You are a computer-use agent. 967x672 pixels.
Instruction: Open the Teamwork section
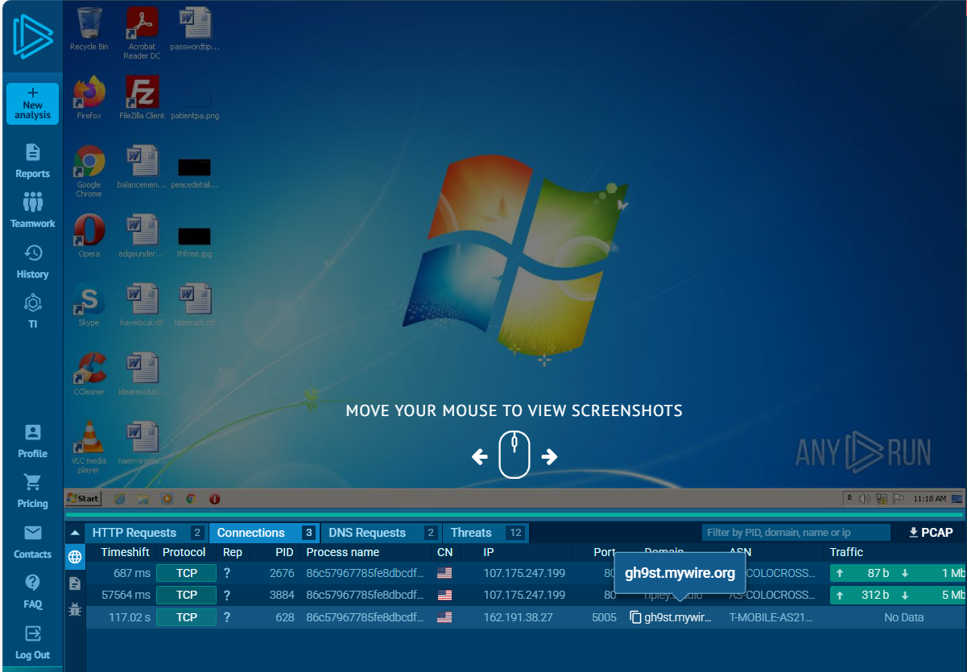pyautogui.click(x=33, y=211)
